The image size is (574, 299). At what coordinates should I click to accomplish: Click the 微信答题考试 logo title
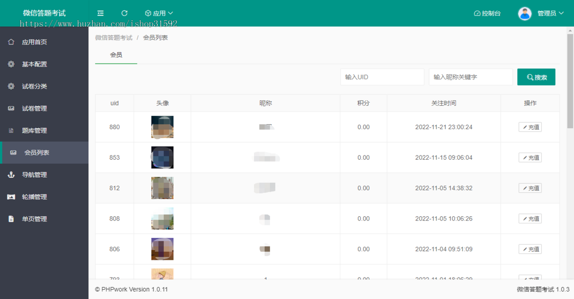(44, 13)
